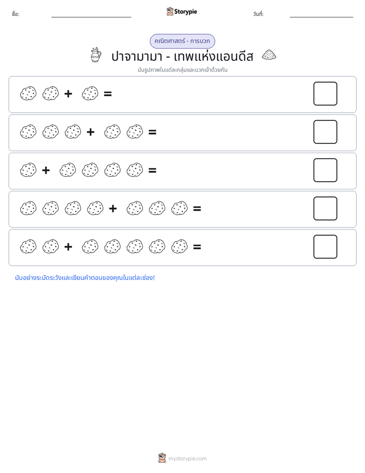Image resolution: width=365 pixels, height=473 pixels.
Task: Click the คณิตศาสตร์ - การบวก category pill
Action: point(182,41)
